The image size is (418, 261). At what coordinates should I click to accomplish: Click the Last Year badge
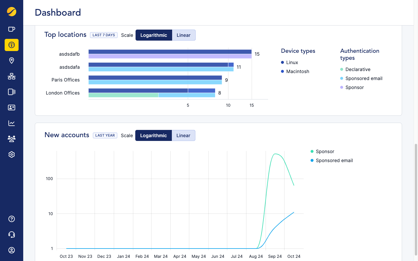coord(105,135)
